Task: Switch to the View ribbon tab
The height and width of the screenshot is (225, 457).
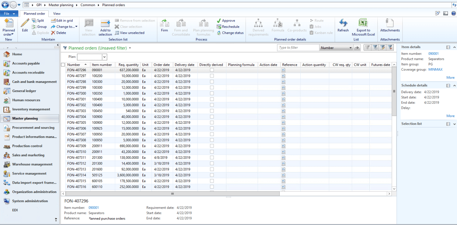Action: click(x=57, y=13)
